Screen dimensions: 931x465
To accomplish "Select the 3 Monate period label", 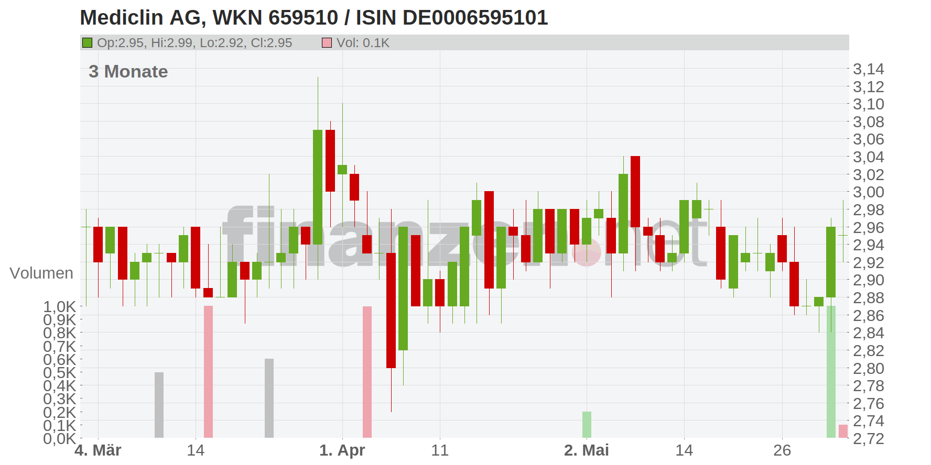I will click(128, 71).
